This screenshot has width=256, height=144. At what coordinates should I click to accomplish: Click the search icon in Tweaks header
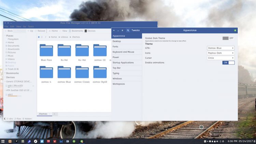click(x=128, y=30)
